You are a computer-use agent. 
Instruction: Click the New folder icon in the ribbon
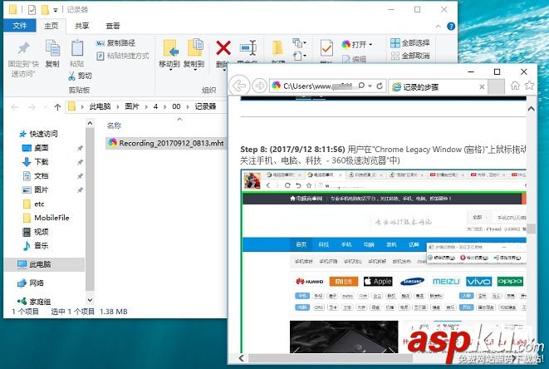tap(277, 48)
